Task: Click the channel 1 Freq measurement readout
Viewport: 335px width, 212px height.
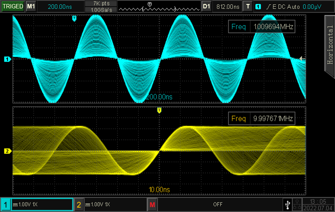Action: point(262,27)
